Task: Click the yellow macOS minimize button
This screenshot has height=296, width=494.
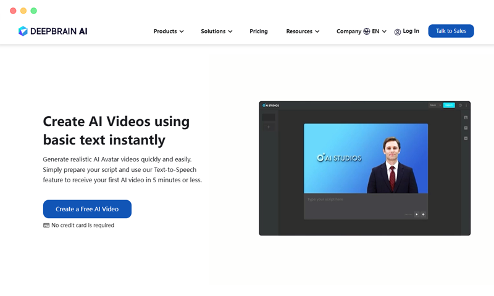Action: 23,11
